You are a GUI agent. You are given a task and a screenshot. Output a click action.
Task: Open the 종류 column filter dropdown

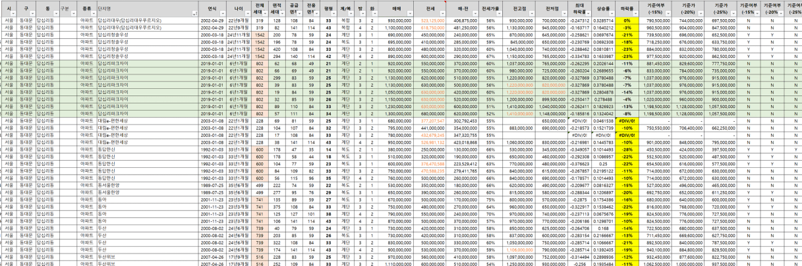pyautogui.click(x=93, y=13)
